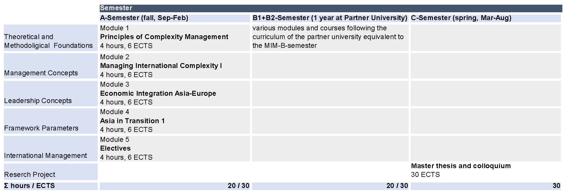
Task: Click the Reserch Project row label
Action: tap(51, 172)
